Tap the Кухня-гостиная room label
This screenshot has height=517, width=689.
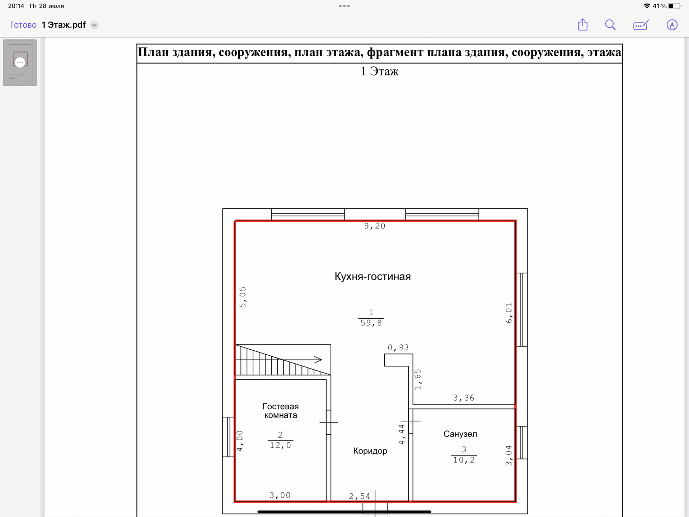point(372,276)
